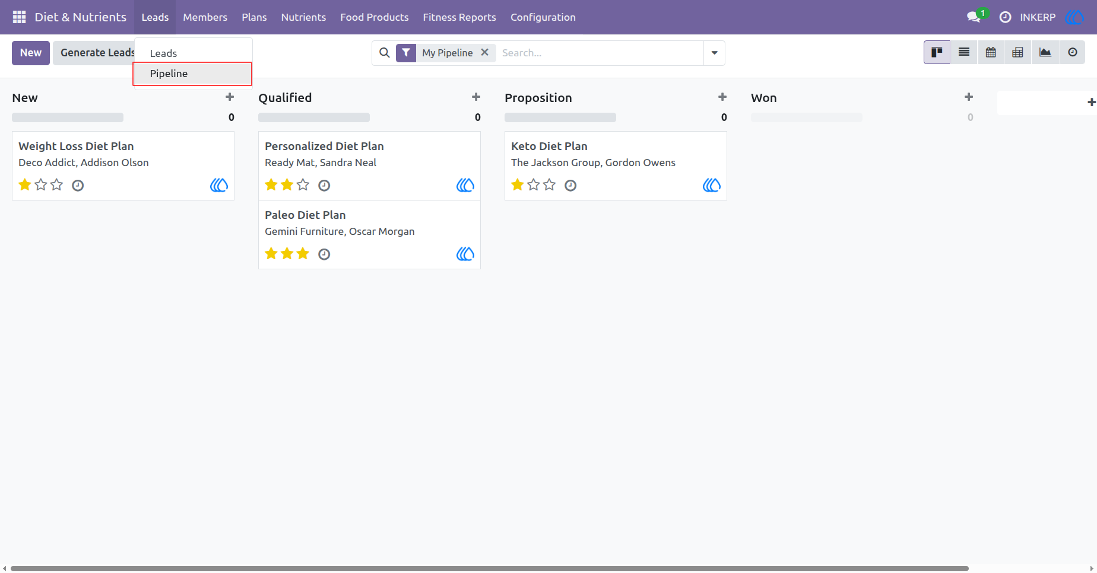Viewport: 1097px width, 573px height.
Task: Open the Members menu
Action: [205, 17]
